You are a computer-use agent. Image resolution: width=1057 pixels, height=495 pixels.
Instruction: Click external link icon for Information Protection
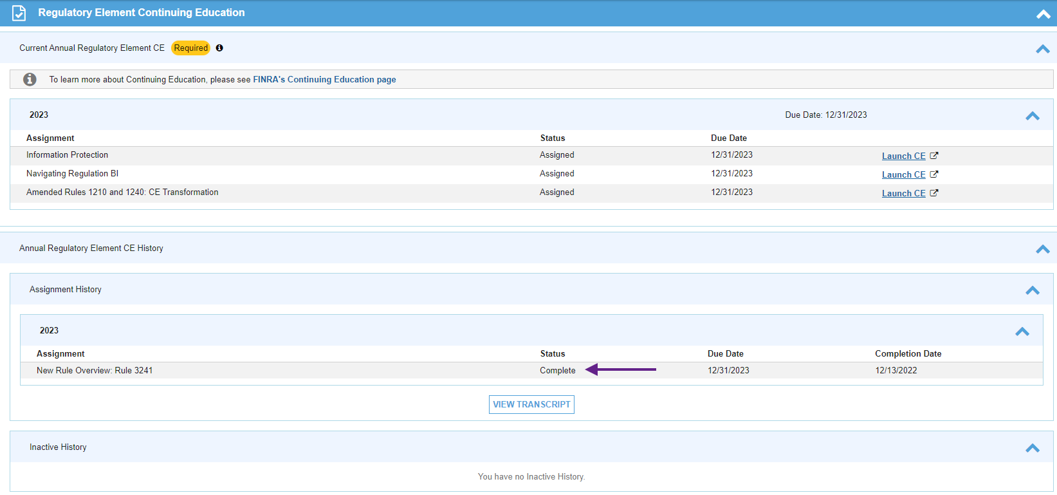[x=934, y=156]
